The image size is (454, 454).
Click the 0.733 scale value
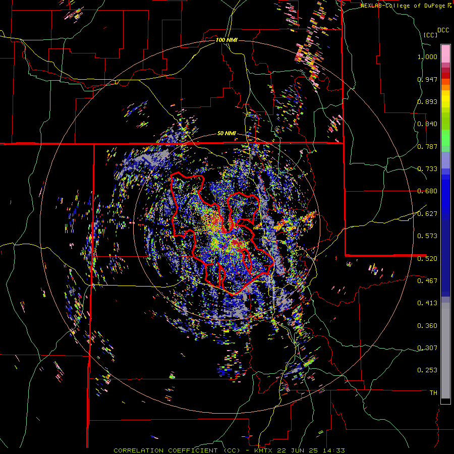point(427,169)
